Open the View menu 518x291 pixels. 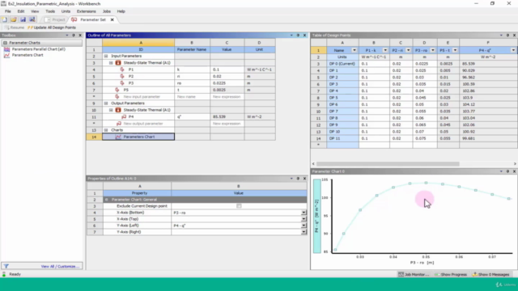click(x=35, y=11)
